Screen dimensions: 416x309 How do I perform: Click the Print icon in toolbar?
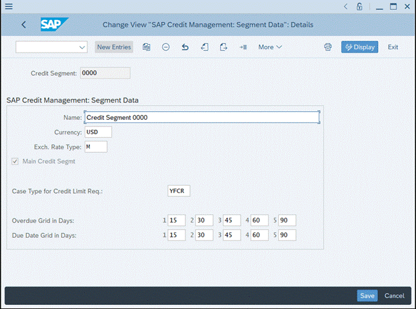[327, 47]
